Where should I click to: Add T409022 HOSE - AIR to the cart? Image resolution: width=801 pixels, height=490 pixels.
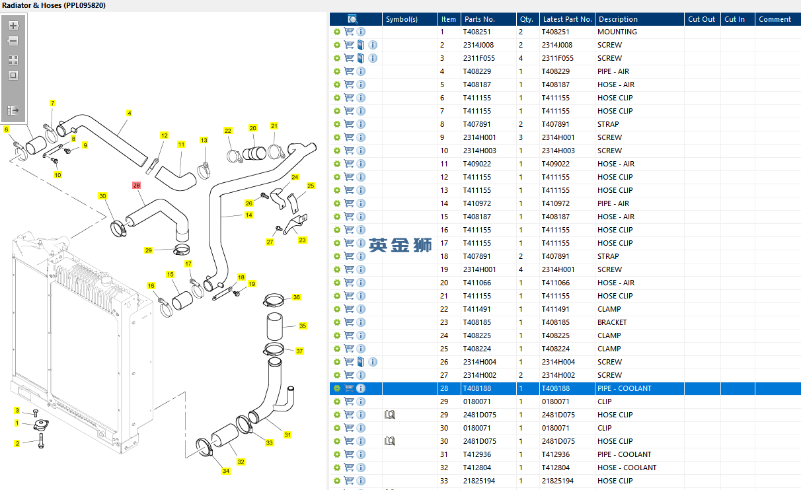(349, 164)
